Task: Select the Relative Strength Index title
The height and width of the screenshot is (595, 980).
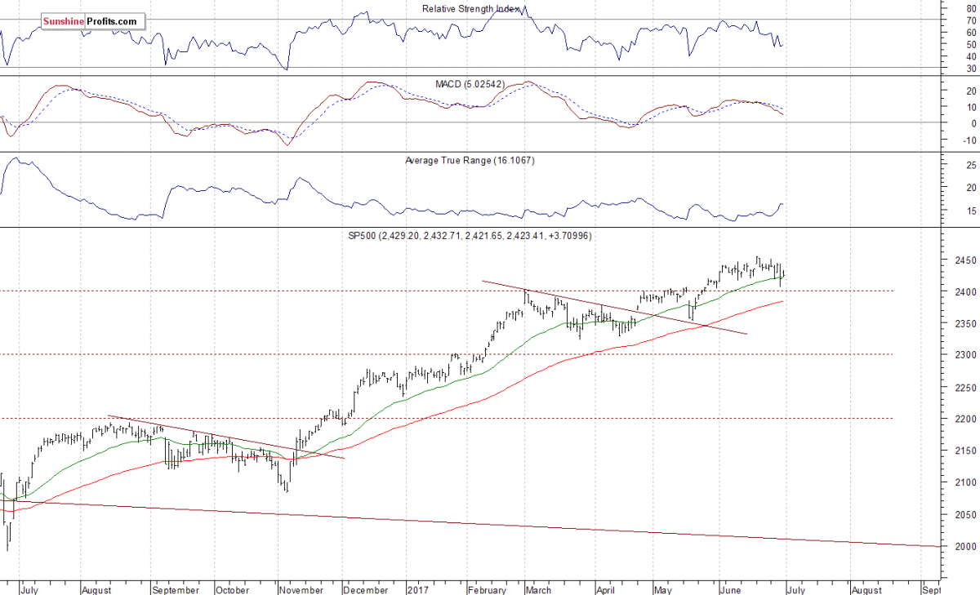Action: click(x=470, y=9)
